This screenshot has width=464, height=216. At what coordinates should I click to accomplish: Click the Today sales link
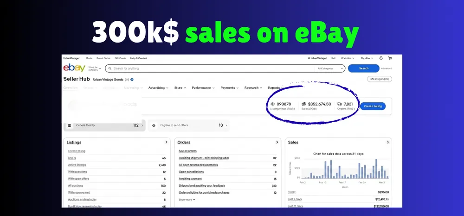point(291,192)
